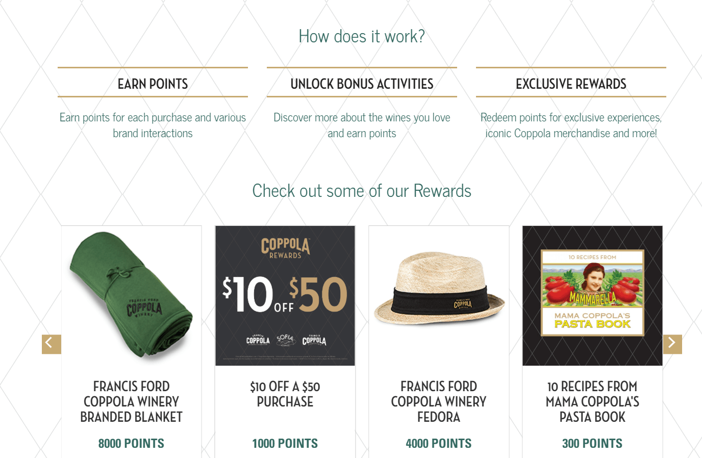
Task: Select 10 Recipes from Mama Coppola's title
Action: (x=592, y=402)
